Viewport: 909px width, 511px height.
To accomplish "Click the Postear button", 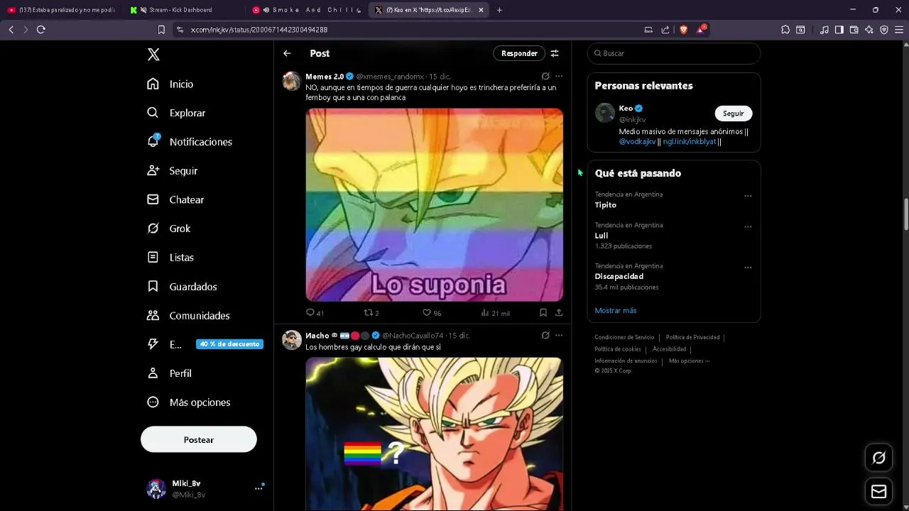I will pos(199,440).
